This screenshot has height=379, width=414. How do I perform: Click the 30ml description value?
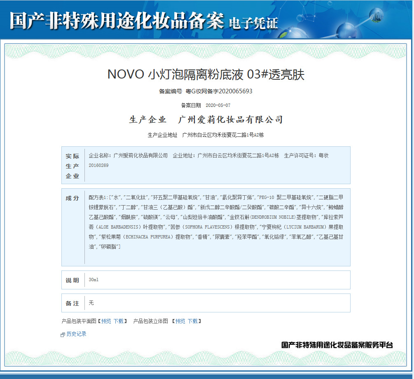pos(94,280)
